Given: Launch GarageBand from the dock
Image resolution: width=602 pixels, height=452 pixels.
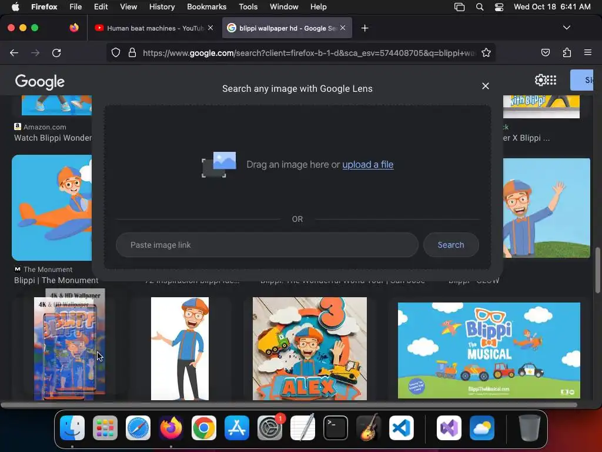Looking at the screenshot, I should [369, 428].
